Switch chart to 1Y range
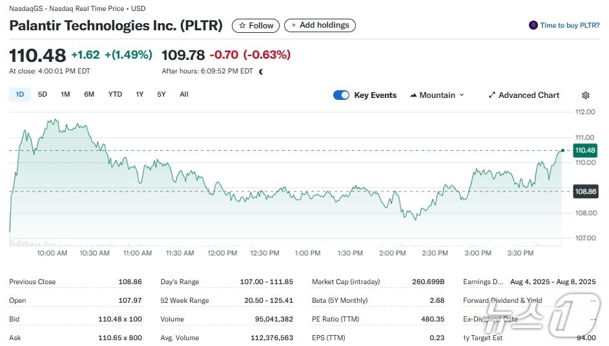 [139, 95]
